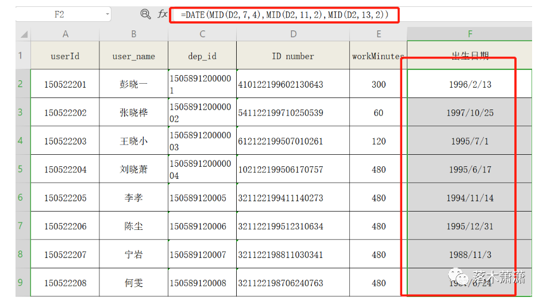This screenshot has height=301, width=543.
Task: Select column C header
Action: coord(202,34)
